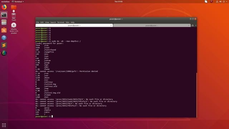Click the '/home' output line
Image resolution: width=229 pixels, height=129 pixels.
[x=43, y=69]
